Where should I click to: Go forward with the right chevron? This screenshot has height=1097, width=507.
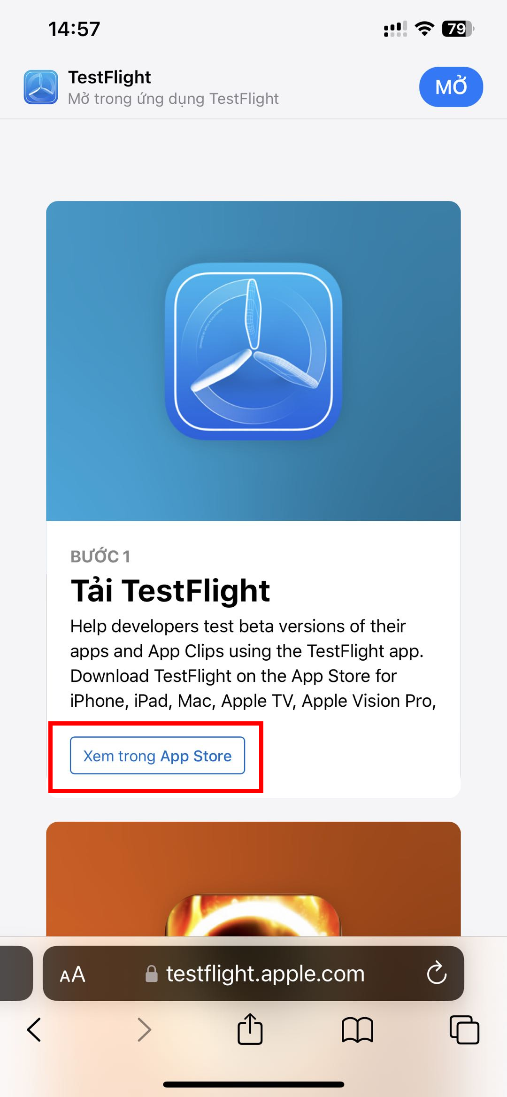pos(144,1030)
